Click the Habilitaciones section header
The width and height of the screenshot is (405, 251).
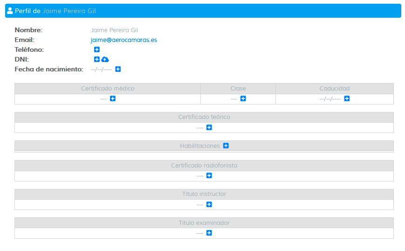pos(199,146)
